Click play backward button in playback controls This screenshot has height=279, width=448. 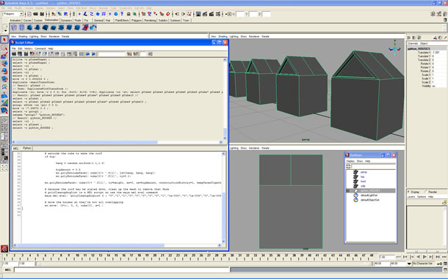coord(418,257)
